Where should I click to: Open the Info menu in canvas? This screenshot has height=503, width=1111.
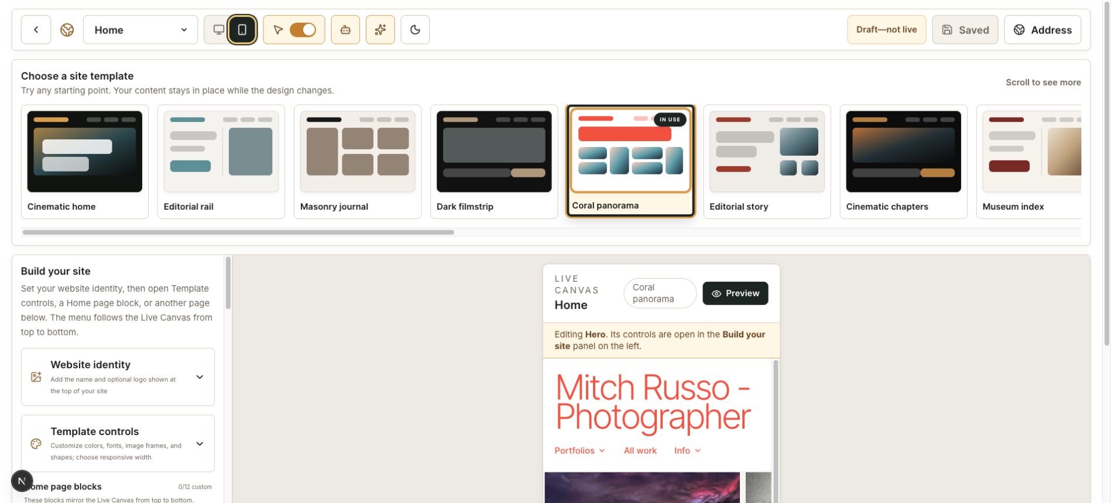[687, 450]
